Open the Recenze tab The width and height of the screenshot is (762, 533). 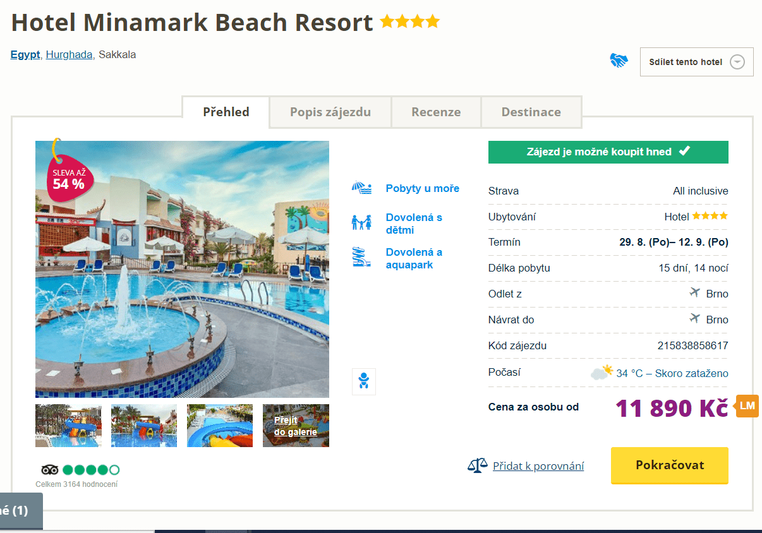436,112
